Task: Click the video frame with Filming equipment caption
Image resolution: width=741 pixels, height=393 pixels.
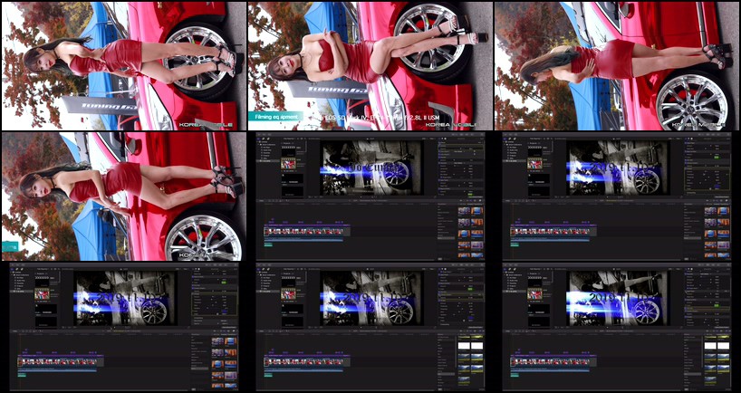Action: click(x=369, y=63)
